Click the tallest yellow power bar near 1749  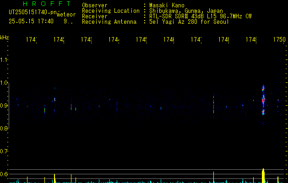pyautogui.click(x=263, y=176)
